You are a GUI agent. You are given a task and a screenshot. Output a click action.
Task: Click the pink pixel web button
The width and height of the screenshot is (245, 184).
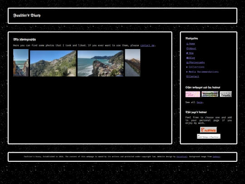coord(193,94)
